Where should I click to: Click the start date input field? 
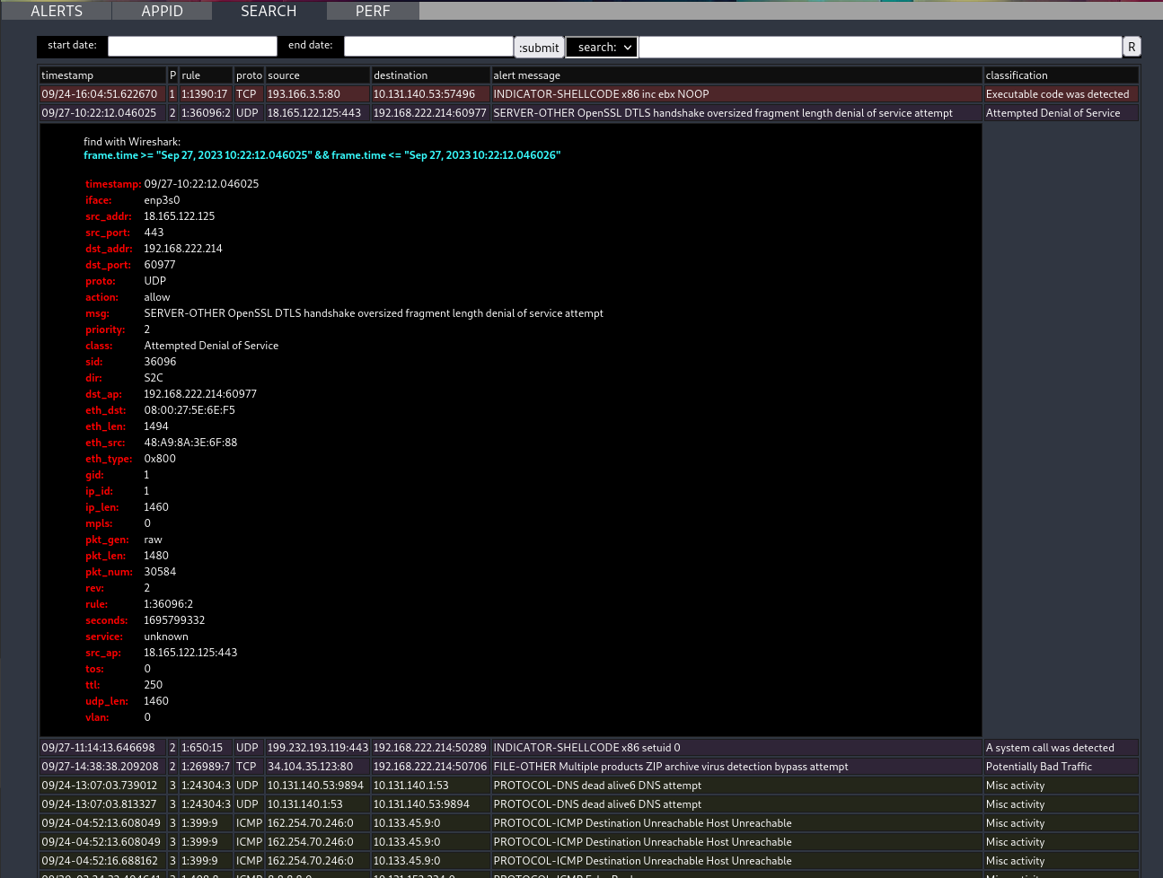(x=192, y=46)
